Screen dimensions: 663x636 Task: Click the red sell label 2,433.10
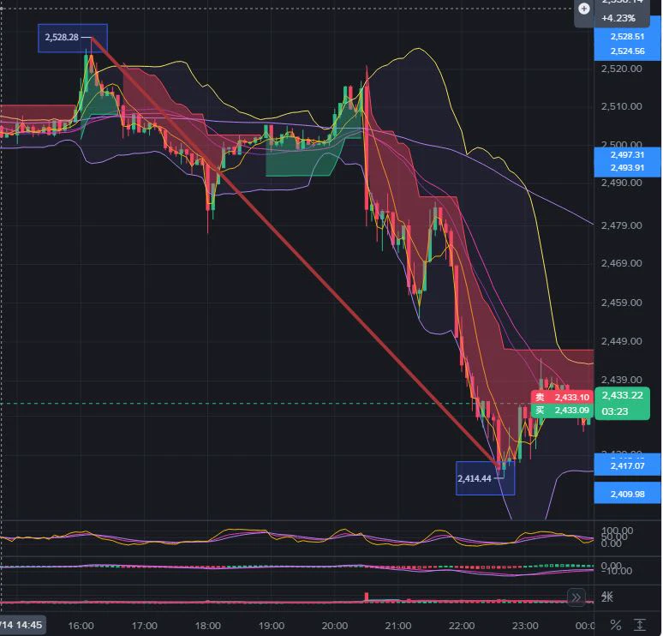tap(563, 397)
